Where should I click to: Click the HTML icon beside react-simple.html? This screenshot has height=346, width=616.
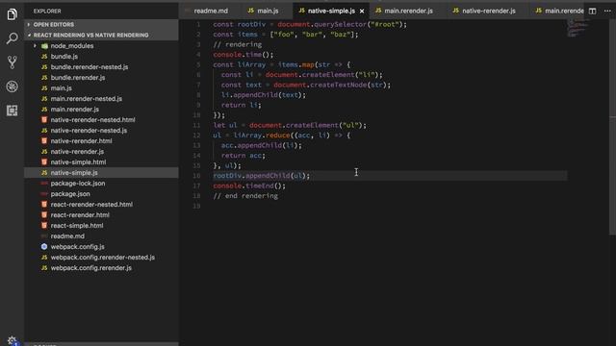click(44, 226)
